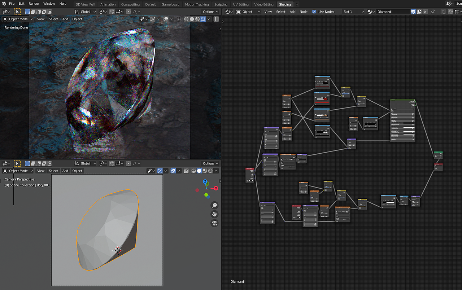462x290 pixels.
Task: Select the pan hand icon in lower viewport
Action: click(215, 214)
